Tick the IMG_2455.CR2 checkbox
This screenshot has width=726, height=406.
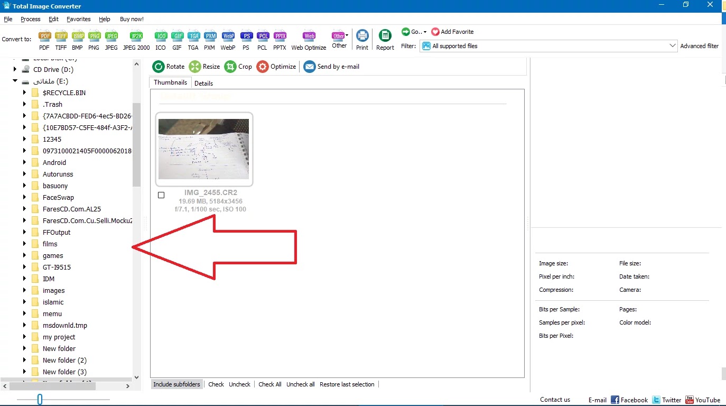pos(161,195)
